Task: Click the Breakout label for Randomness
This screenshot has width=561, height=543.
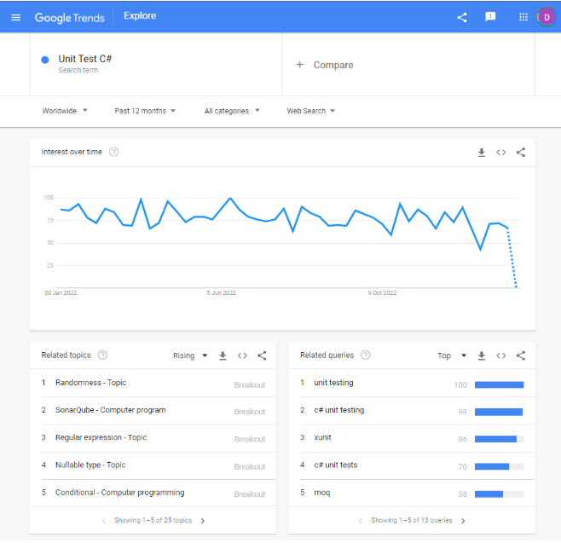Action: tap(250, 385)
